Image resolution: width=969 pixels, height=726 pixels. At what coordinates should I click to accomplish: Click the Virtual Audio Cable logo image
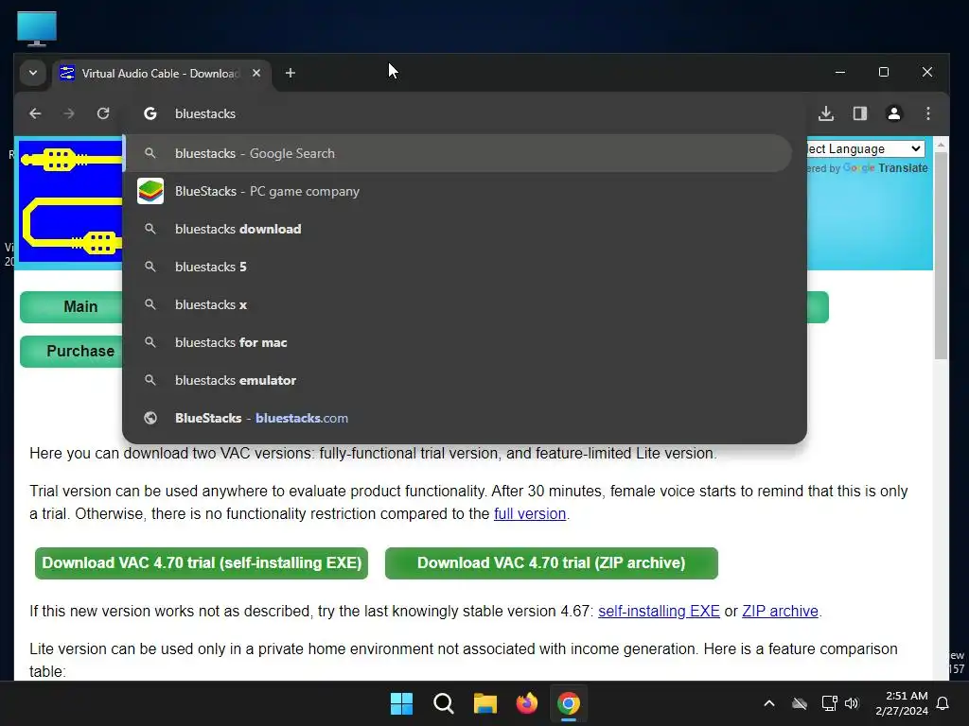click(70, 201)
